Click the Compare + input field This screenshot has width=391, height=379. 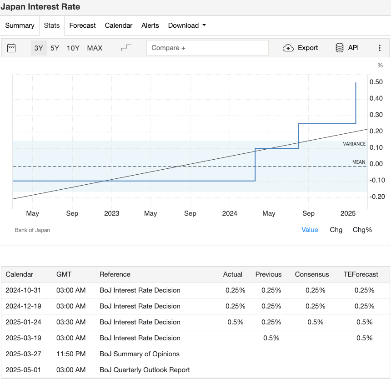[207, 48]
